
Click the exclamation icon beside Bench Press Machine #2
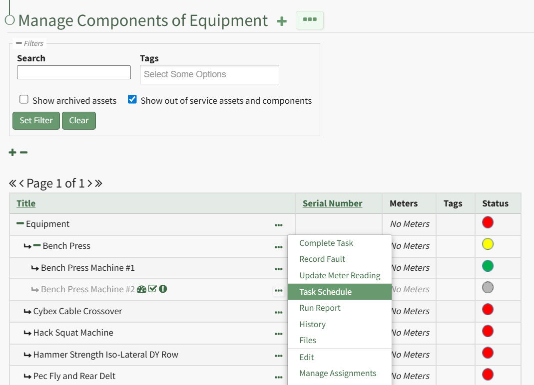point(163,289)
